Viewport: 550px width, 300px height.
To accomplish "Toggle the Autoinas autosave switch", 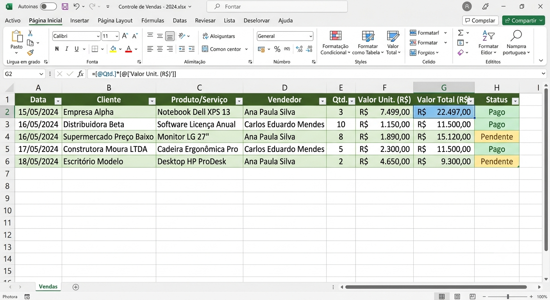I will pos(48,7).
